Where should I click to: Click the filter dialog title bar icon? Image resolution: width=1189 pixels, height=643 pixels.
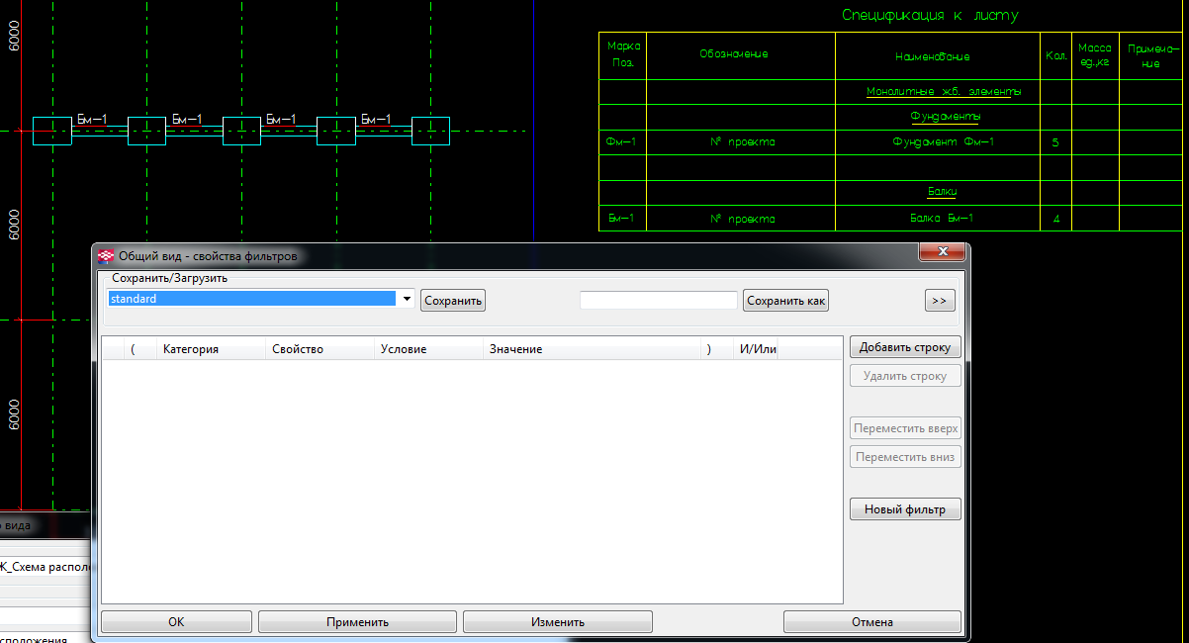[106, 256]
